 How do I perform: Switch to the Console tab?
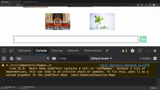click(x=41, y=50)
